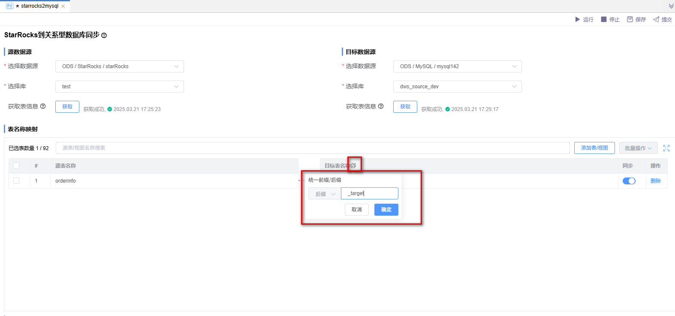Open target database dropdown dws_source_dev
This screenshot has width=675, height=316.
tap(457, 87)
